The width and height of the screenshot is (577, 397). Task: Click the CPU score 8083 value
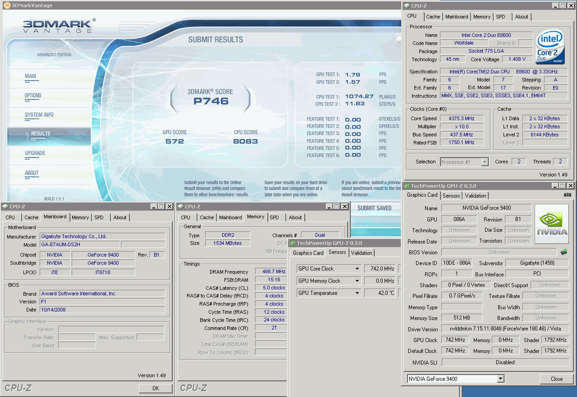coord(246,141)
